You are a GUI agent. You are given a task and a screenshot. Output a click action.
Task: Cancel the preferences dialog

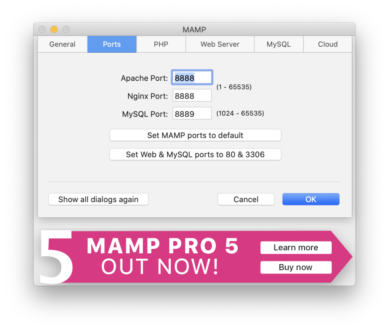[246, 199]
